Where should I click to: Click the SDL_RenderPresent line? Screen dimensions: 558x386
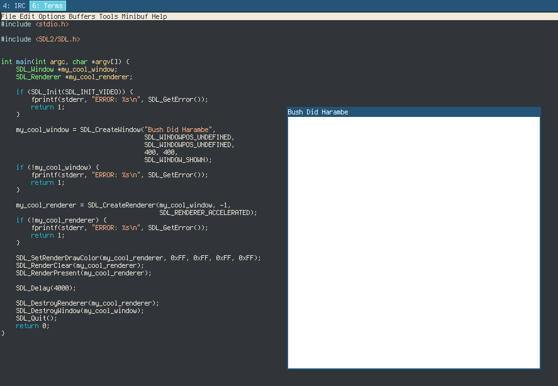pyautogui.click(x=84, y=273)
